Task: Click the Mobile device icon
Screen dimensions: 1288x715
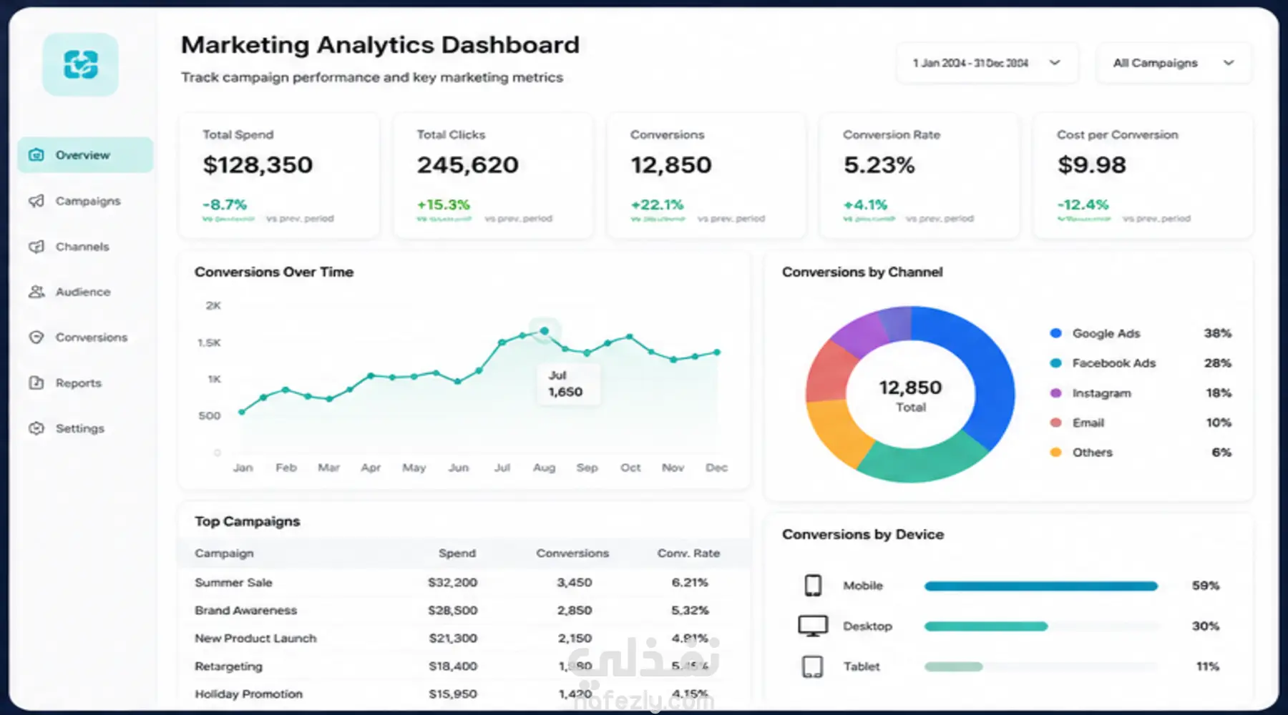Action: click(813, 586)
